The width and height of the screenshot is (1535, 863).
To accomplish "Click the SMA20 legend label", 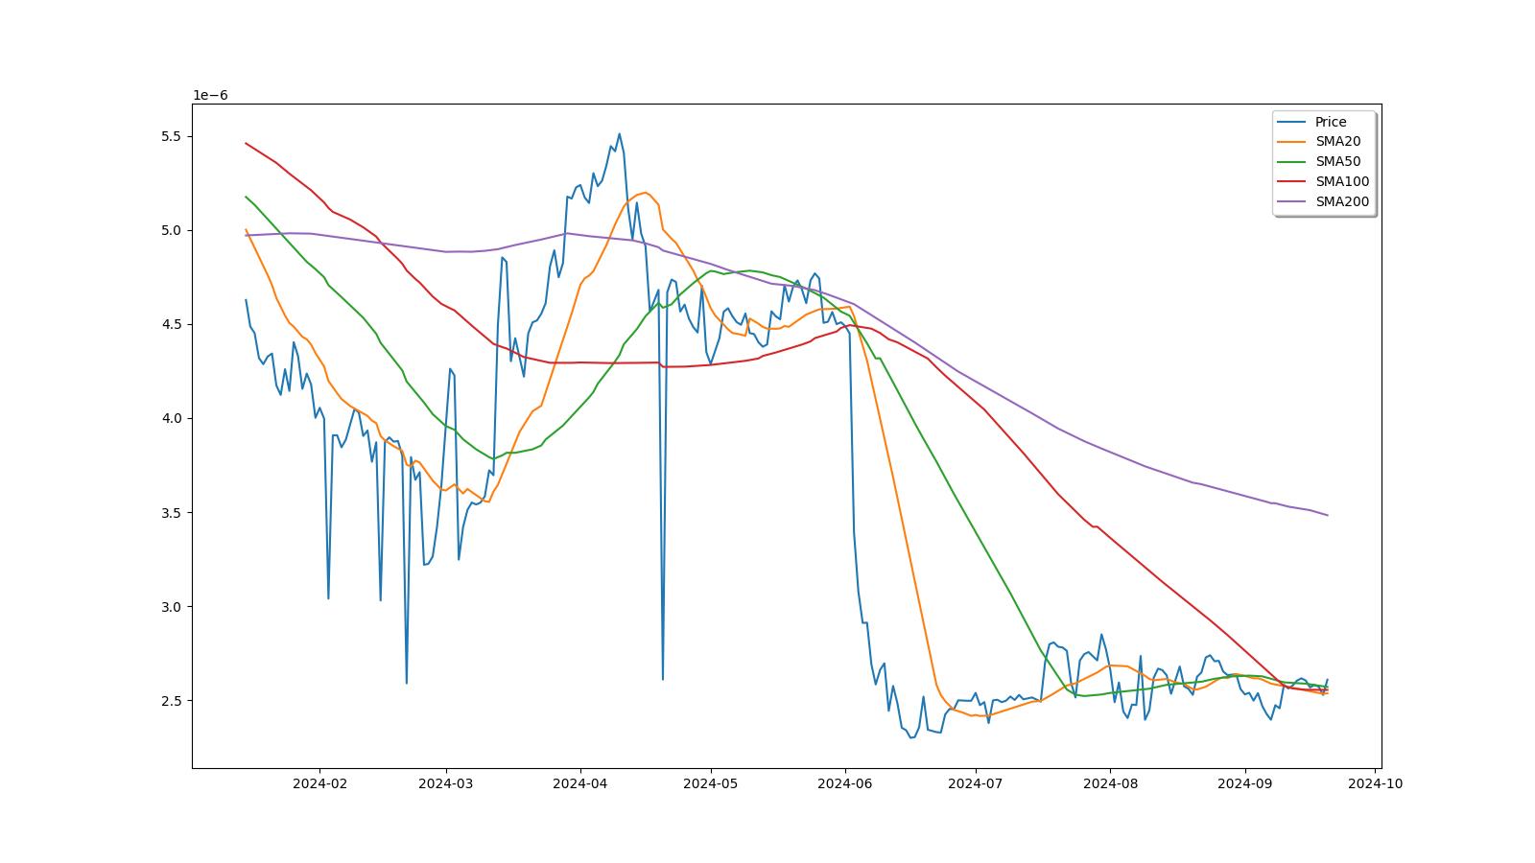I will pyautogui.click(x=1337, y=141).
